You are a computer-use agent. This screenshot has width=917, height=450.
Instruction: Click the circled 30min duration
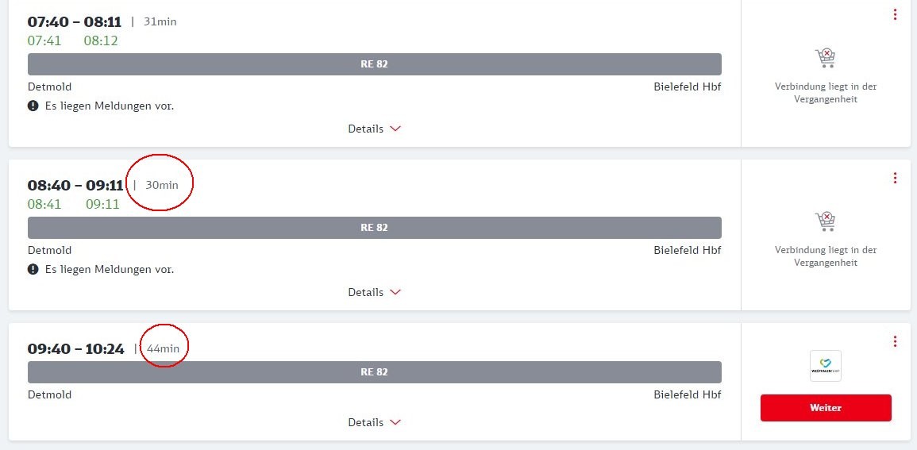(162, 185)
